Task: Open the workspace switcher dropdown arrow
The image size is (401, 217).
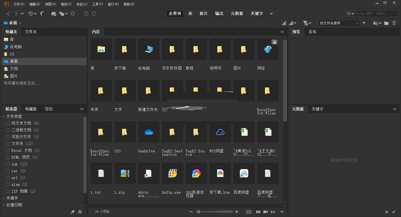Action: (271, 14)
